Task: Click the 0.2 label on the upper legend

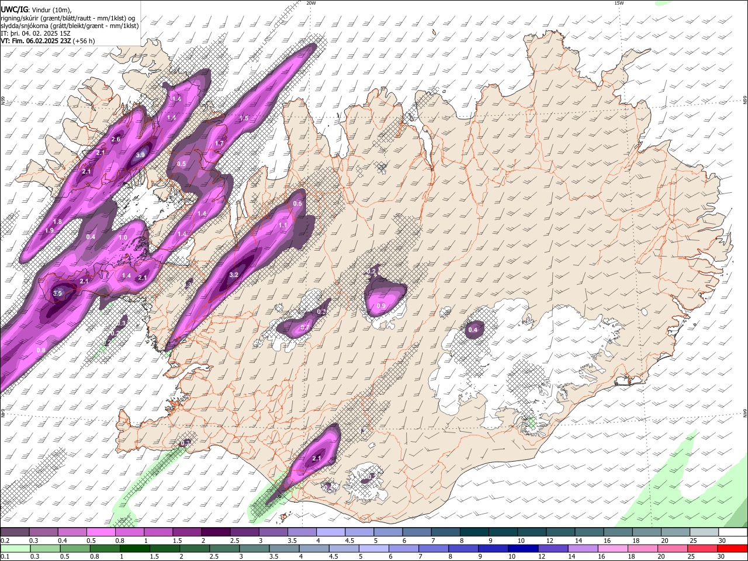Action: (x=5, y=541)
